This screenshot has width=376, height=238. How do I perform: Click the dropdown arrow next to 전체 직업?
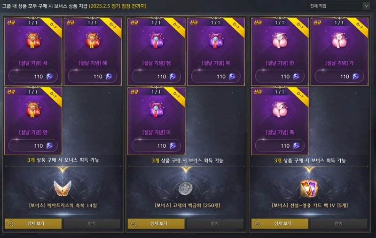point(366,6)
